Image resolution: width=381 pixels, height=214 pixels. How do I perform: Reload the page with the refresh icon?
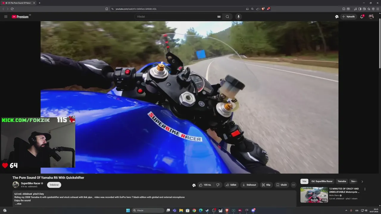click(x=12, y=9)
